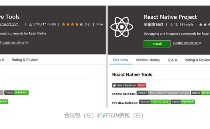Click the external link icon after left Trouble Installing
210x129 pixels.
click(27, 43)
